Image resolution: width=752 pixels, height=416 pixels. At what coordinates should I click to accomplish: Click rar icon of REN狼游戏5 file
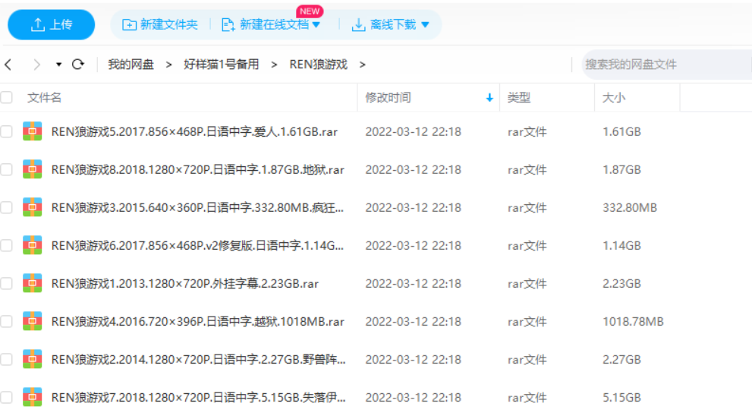tap(32, 131)
